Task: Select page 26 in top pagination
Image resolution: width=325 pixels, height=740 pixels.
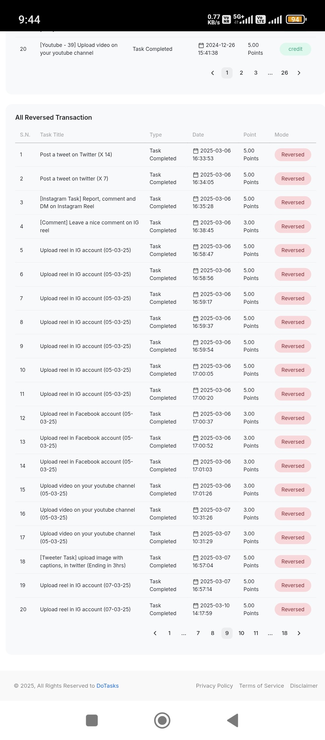Action: (x=284, y=73)
